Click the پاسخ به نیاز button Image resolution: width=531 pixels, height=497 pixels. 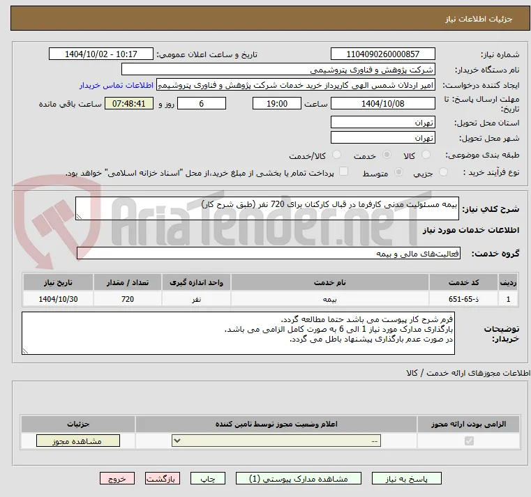[406, 479]
